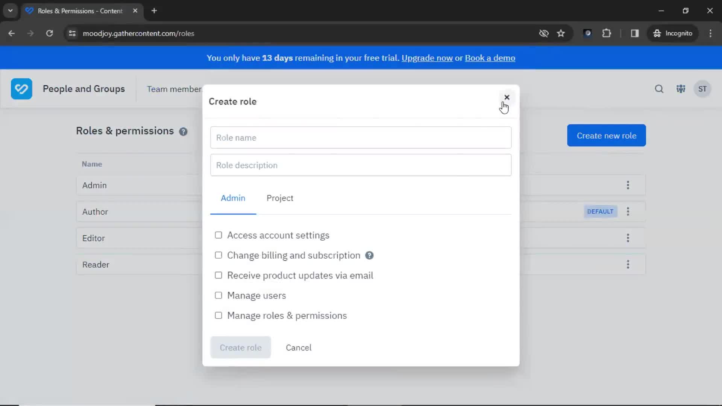This screenshot has width=722, height=406.
Task: Click the user avatar ST icon
Action: point(703,89)
